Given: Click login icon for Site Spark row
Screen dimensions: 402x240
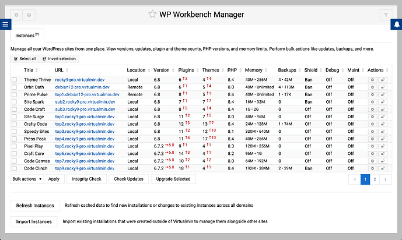Looking at the screenshot, I should click(383, 102).
